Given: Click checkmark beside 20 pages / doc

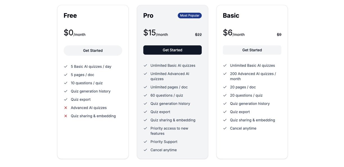Looking at the screenshot, I should (x=225, y=87).
